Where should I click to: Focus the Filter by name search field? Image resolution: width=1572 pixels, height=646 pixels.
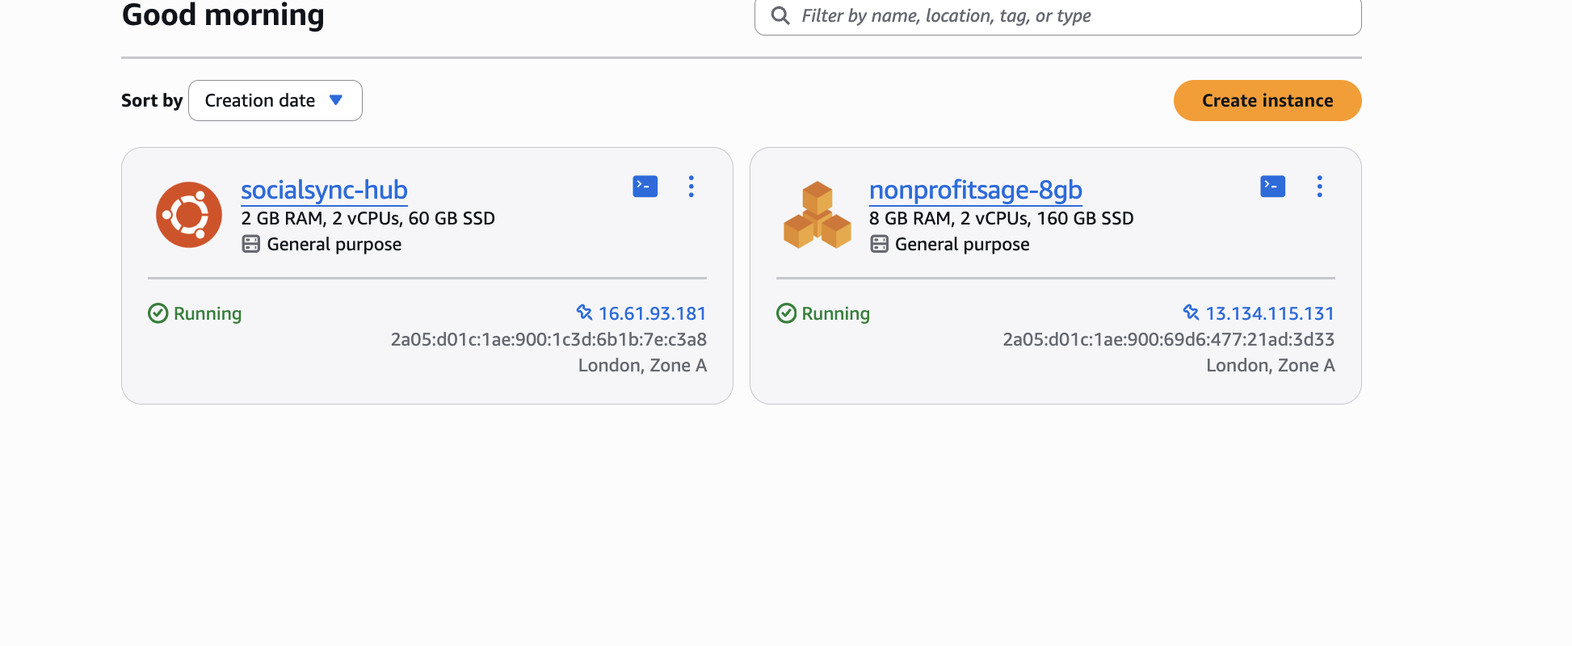(1058, 16)
